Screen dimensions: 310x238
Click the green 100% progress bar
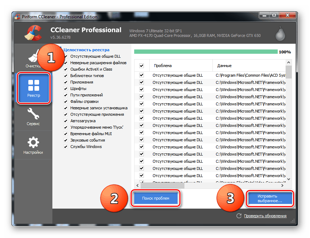click(206, 52)
